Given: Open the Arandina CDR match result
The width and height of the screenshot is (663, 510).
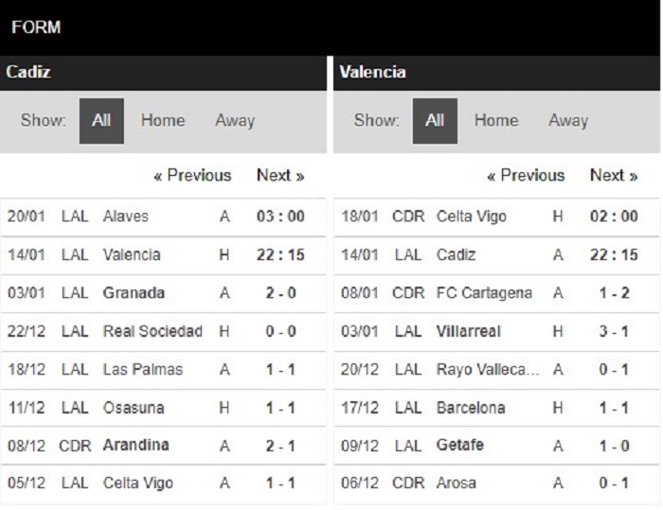Looking at the screenshot, I should [163, 446].
